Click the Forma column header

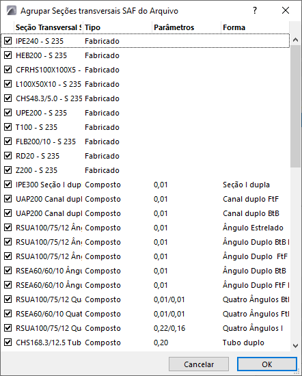tap(256, 27)
